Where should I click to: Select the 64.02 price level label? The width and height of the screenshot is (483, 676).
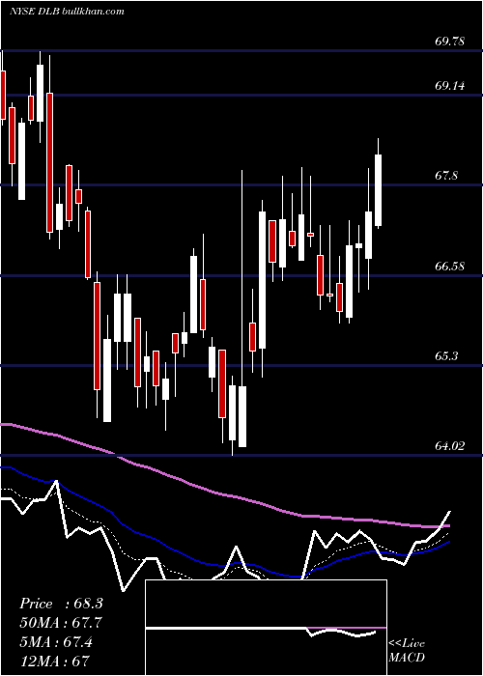click(x=450, y=446)
